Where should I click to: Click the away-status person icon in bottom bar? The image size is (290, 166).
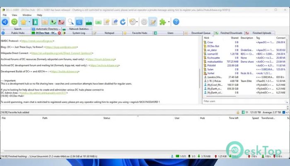coord(172,156)
